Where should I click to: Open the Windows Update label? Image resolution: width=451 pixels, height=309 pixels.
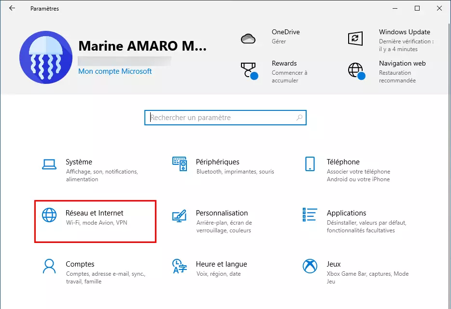pyautogui.click(x=405, y=32)
